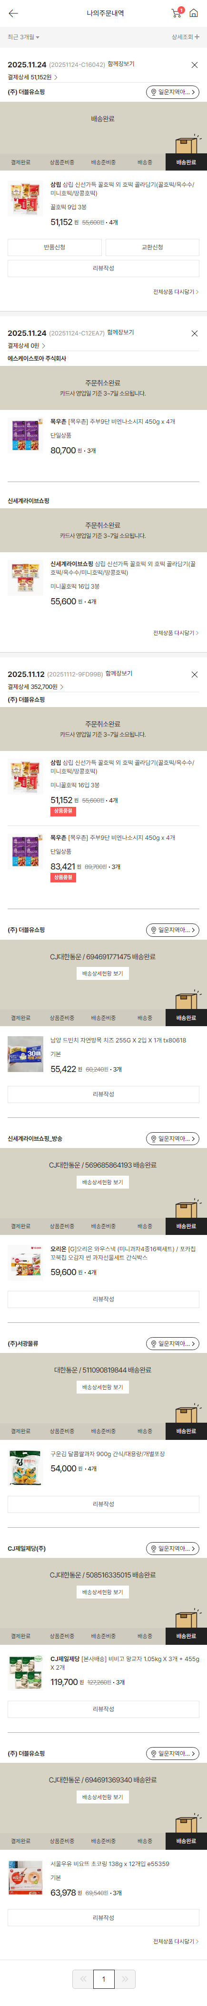207x2006 pixels.
Task: Click 함께장보기 link next to 2025.11.12
Action: (119, 674)
